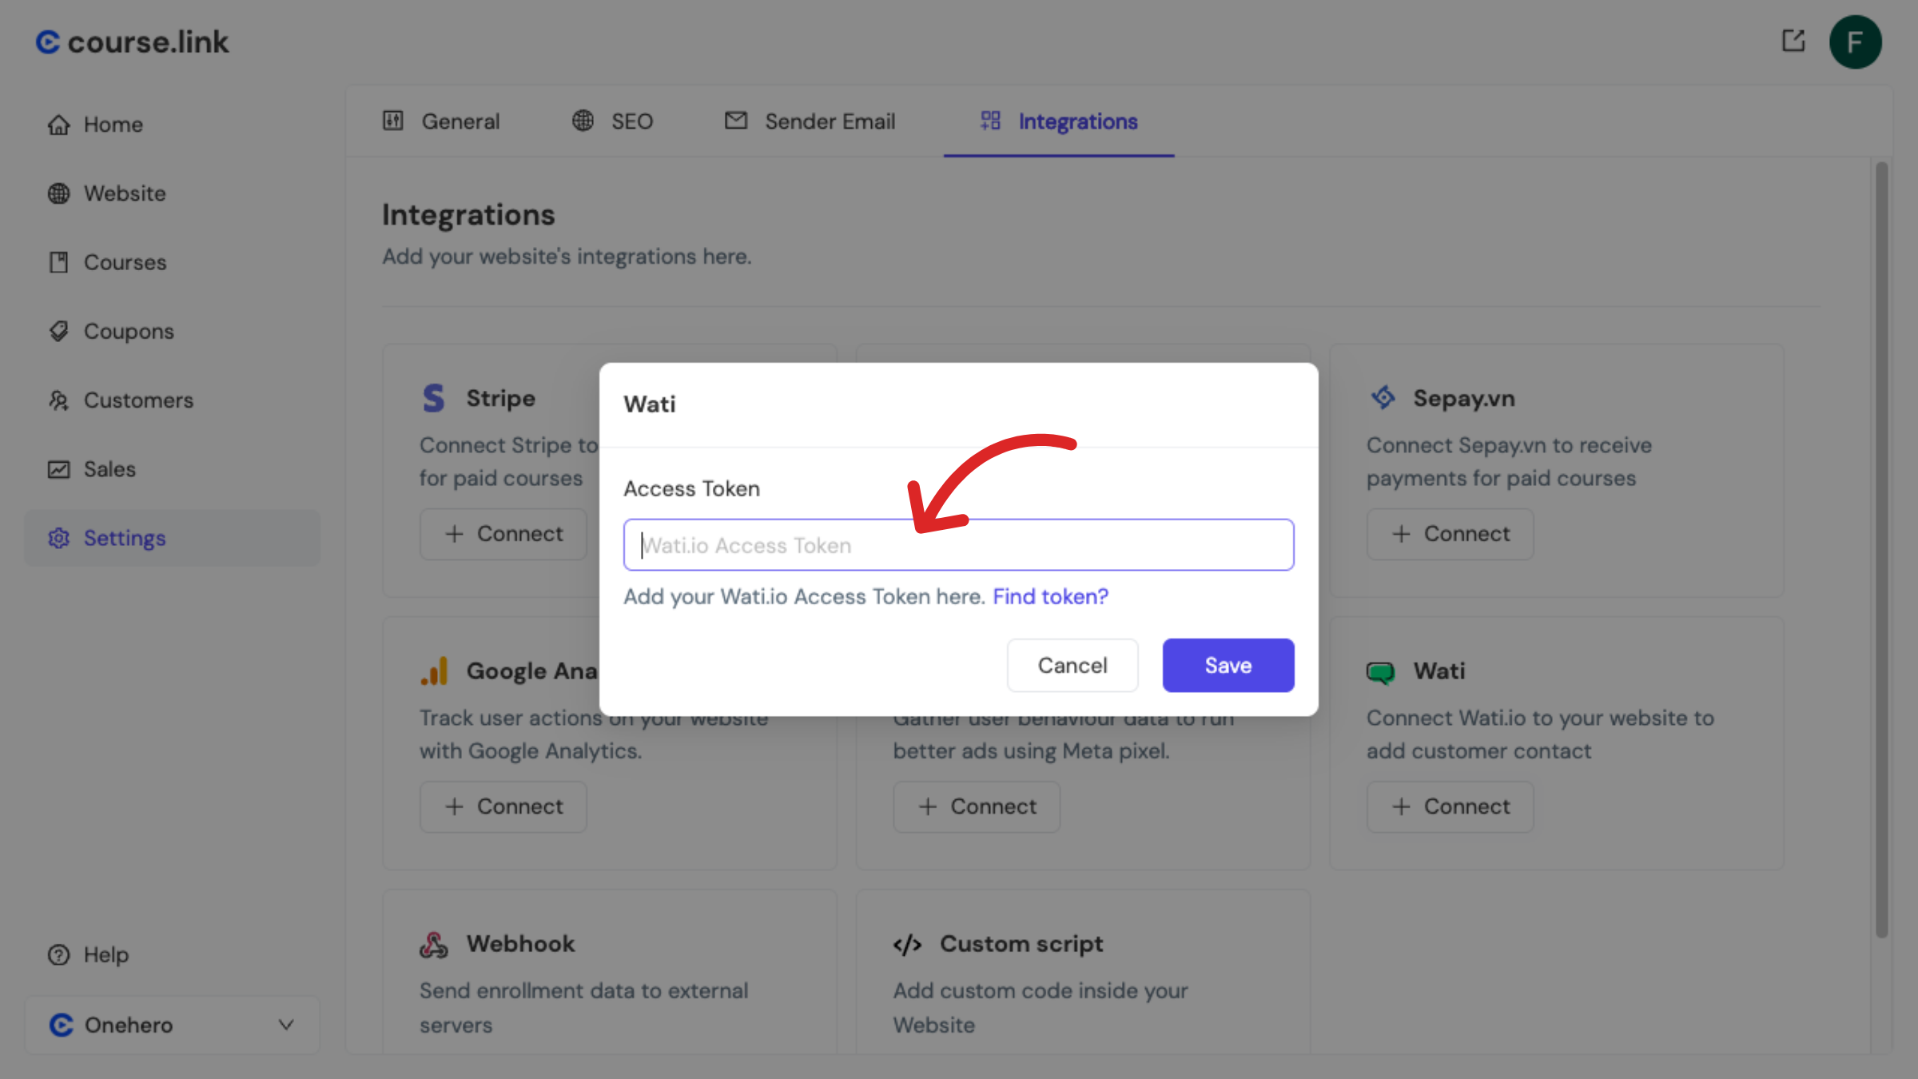The height and width of the screenshot is (1079, 1918).
Task: Cancel the Wati dialog
Action: [1072, 665]
